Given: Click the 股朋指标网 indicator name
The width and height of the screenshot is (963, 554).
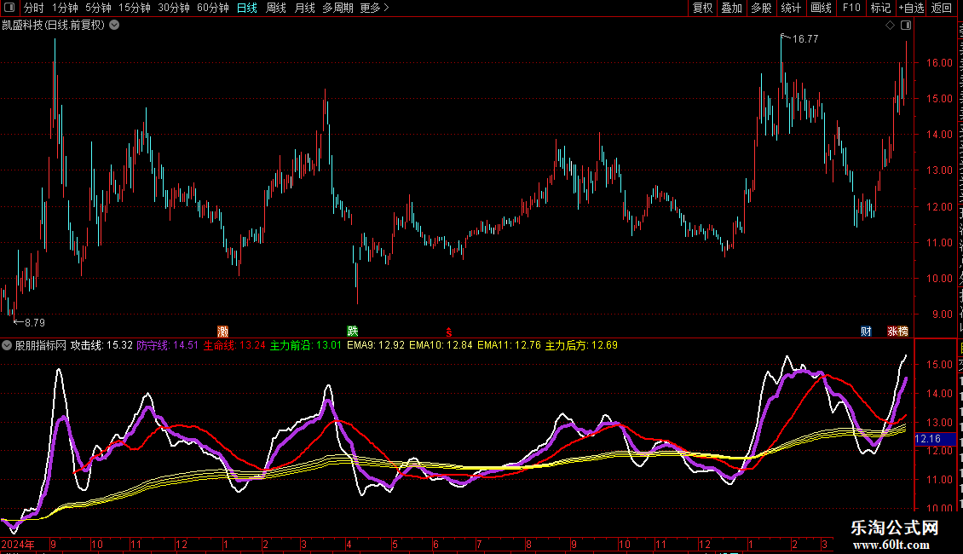Looking at the screenshot, I should (41, 345).
